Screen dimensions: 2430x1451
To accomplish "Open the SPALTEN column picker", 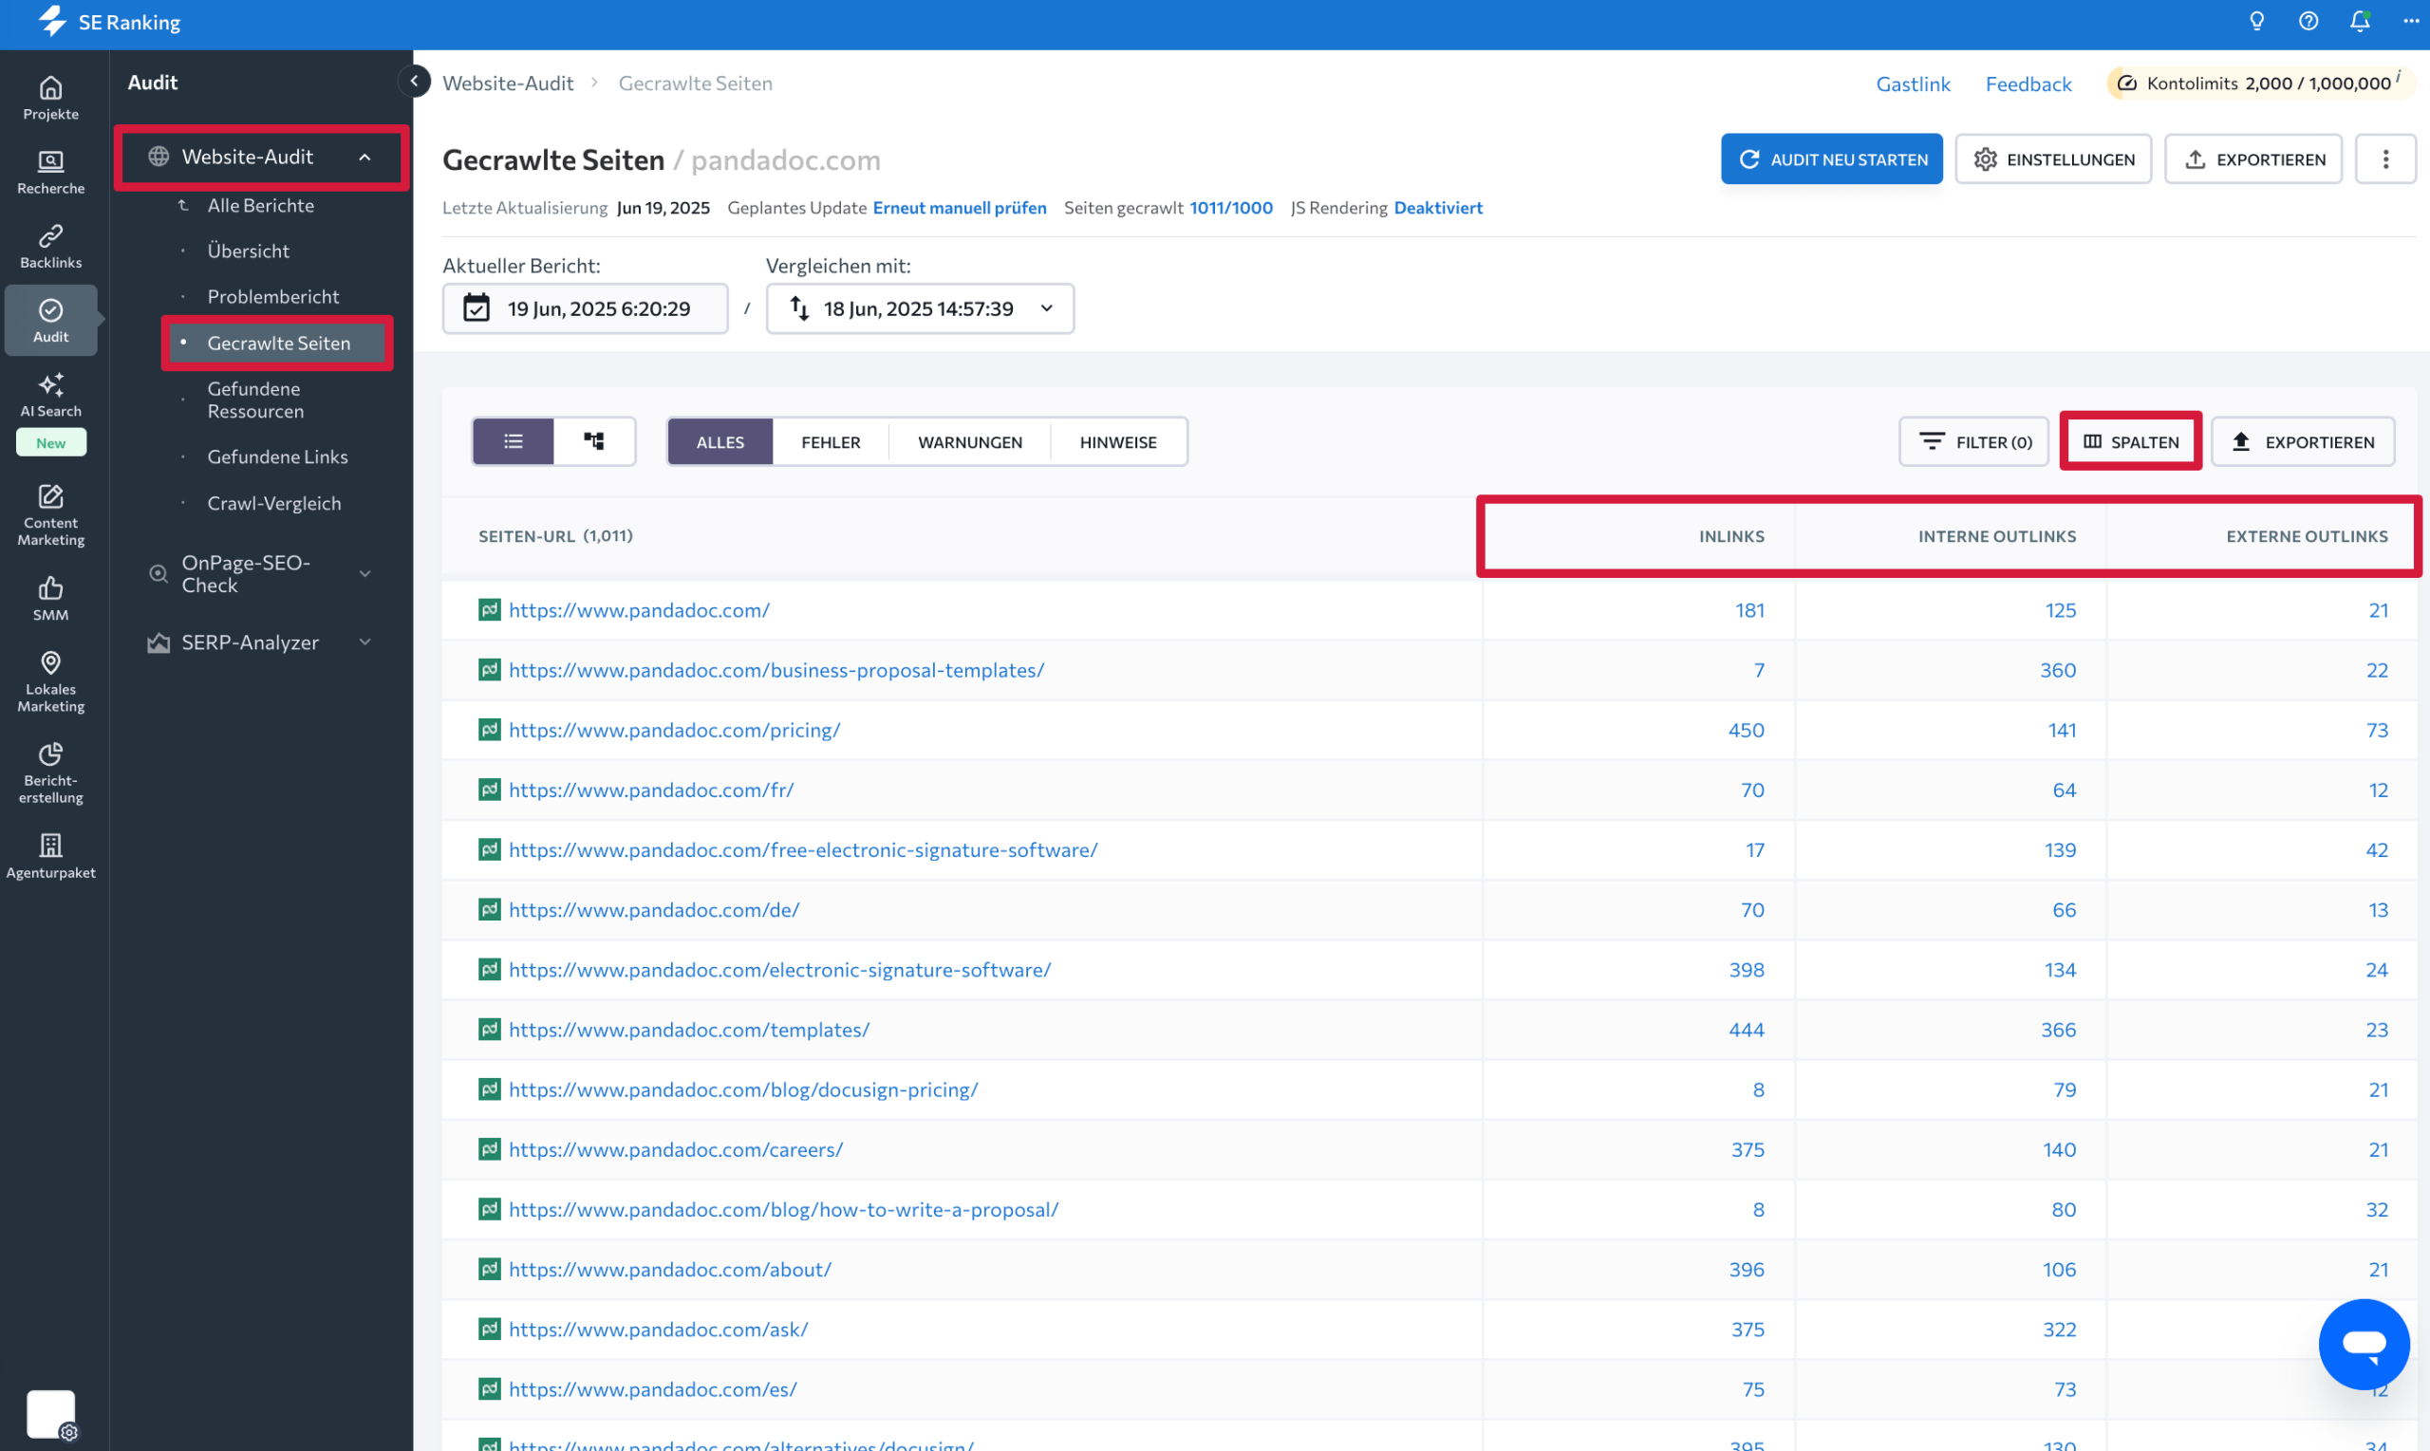I will coord(2131,442).
